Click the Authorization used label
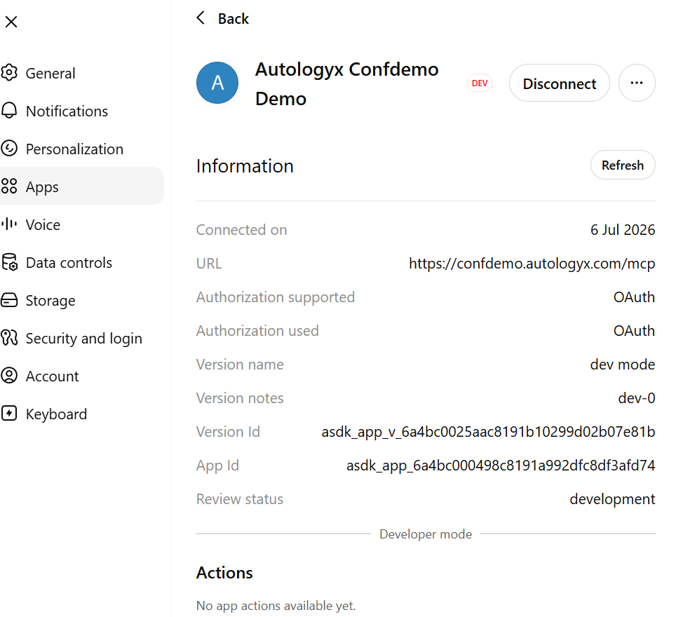This screenshot has width=676, height=617. point(257,331)
